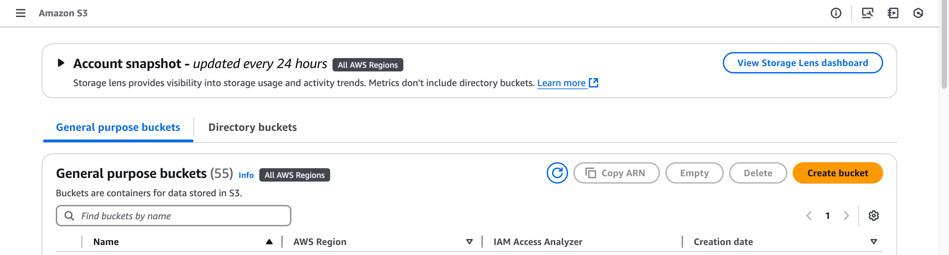Click the Empty bucket button
Image resolution: width=949 pixels, height=255 pixels.
[x=694, y=173]
